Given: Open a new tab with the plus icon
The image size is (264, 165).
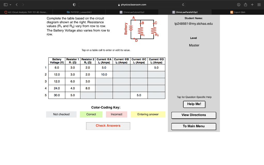Looking at the screenshot, I should click(251, 4).
